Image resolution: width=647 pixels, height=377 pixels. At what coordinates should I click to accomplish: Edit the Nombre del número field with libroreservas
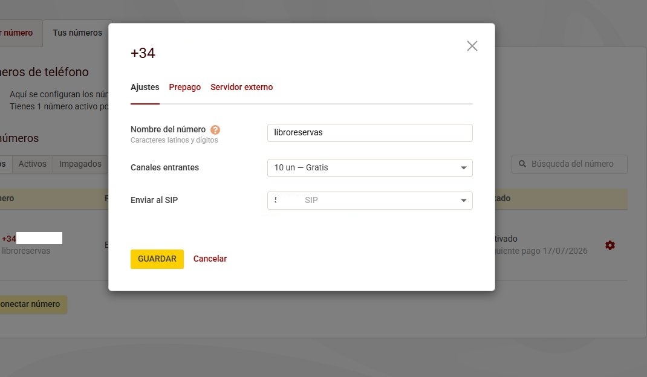pyautogui.click(x=369, y=133)
